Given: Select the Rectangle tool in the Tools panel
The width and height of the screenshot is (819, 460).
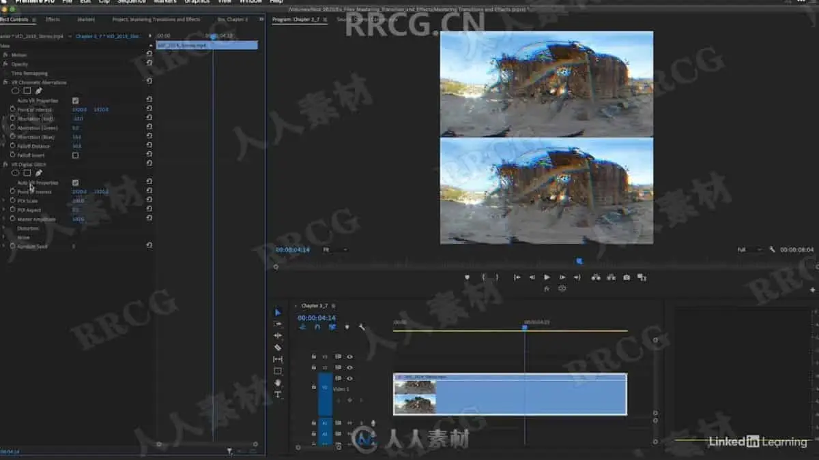Looking at the screenshot, I should coord(278,371).
